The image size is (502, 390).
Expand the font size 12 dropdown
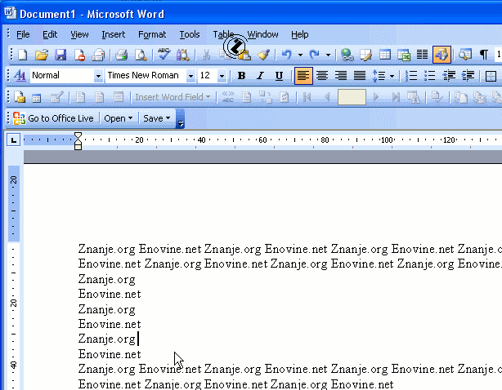click(x=222, y=76)
